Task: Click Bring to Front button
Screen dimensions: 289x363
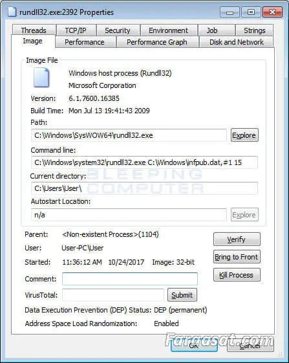Action: point(237,257)
